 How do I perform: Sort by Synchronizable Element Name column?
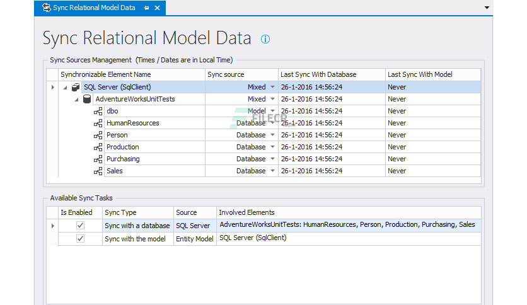coord(132,74)
